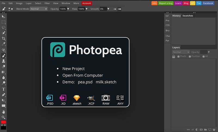Select the Path Select tool
This screenshot has width=218, height=132.
(x=4, y=100)
